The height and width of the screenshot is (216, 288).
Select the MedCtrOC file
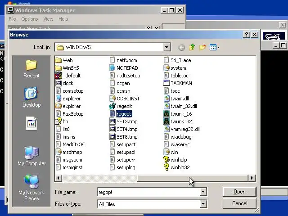70,144
